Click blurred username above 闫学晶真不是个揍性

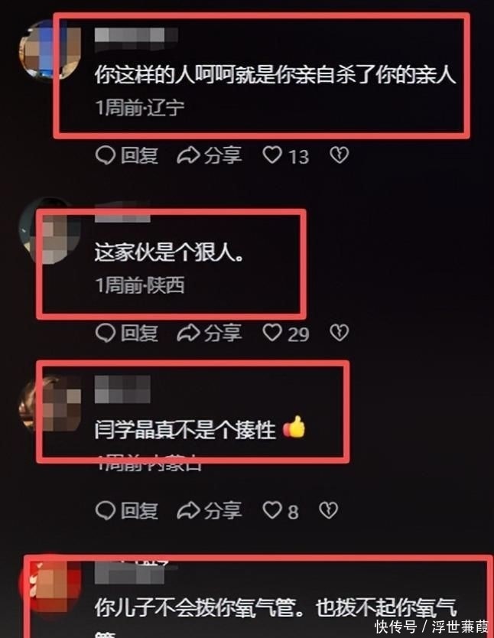pos(122,390)
